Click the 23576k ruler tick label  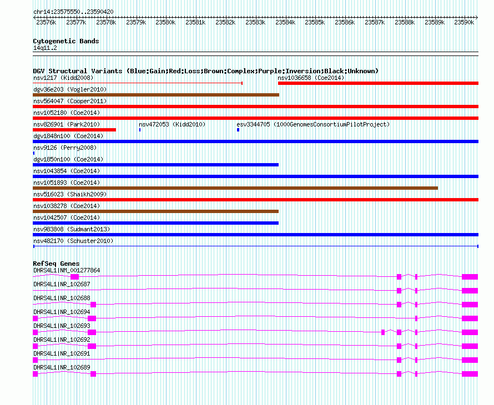click(46, 22)
